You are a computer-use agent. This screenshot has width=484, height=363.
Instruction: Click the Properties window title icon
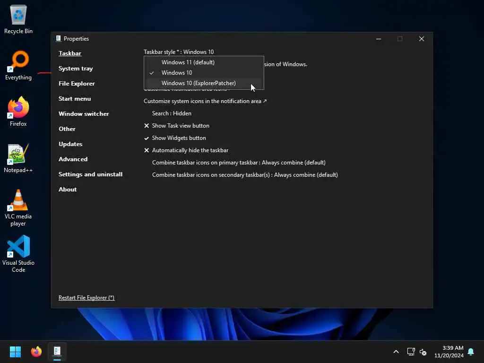(x=58, y=39)
